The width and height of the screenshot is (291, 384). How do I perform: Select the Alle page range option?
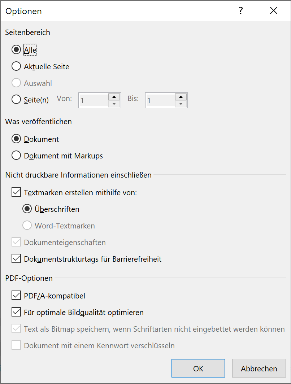coord(16,50)
